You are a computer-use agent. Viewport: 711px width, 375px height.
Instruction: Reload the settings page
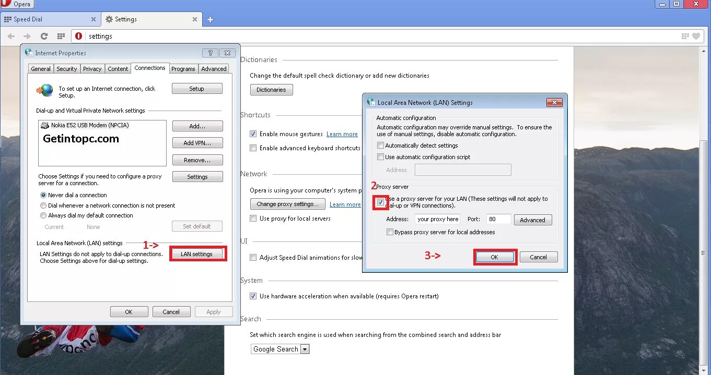[43, 36]
